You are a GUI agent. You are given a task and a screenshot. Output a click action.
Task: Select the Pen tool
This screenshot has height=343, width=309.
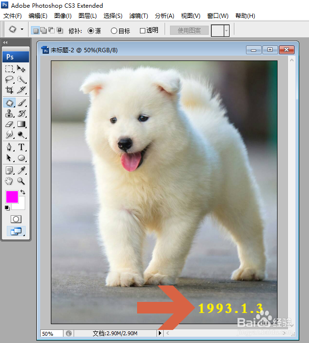tap(9, 147)
